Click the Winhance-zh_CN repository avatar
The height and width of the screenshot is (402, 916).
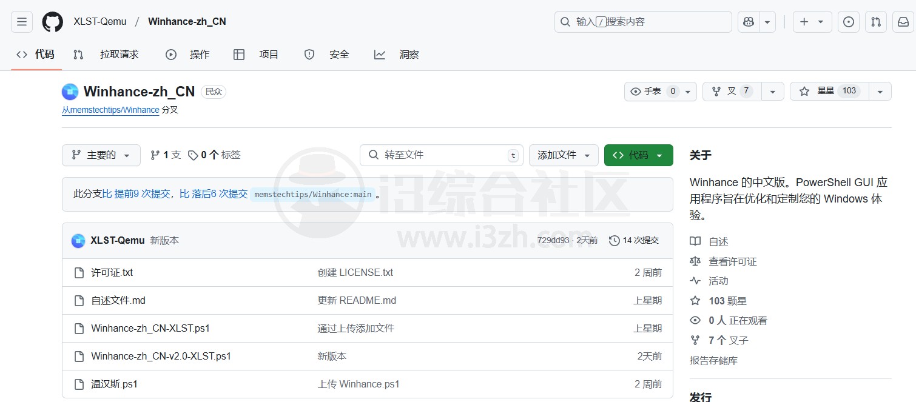click(70, 92)
